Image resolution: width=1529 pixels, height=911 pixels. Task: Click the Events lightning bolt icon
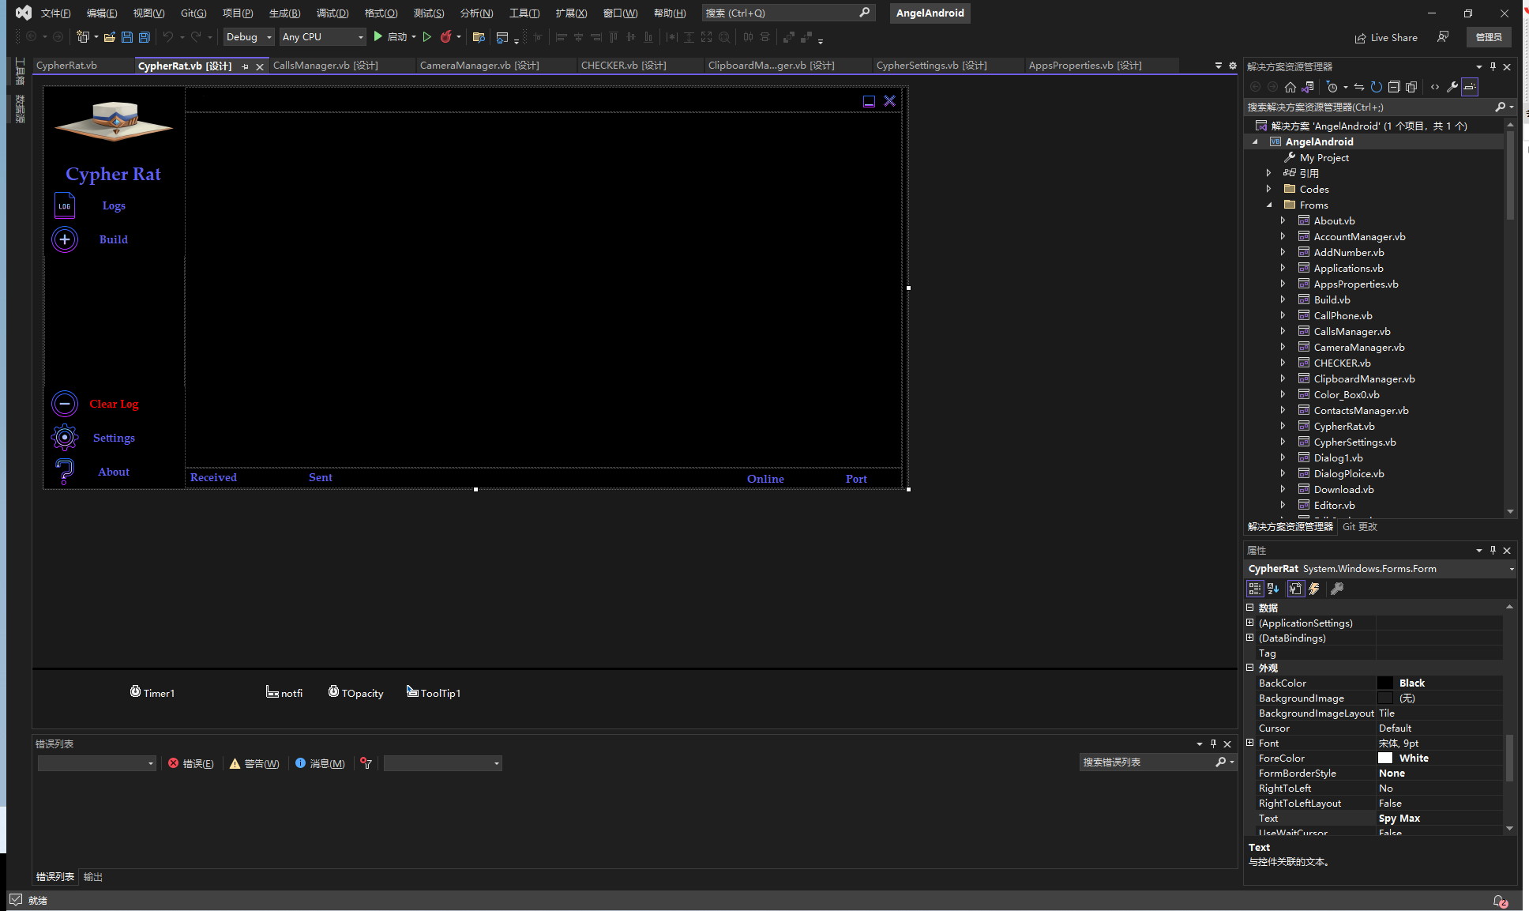click(x=1314, y=589)
